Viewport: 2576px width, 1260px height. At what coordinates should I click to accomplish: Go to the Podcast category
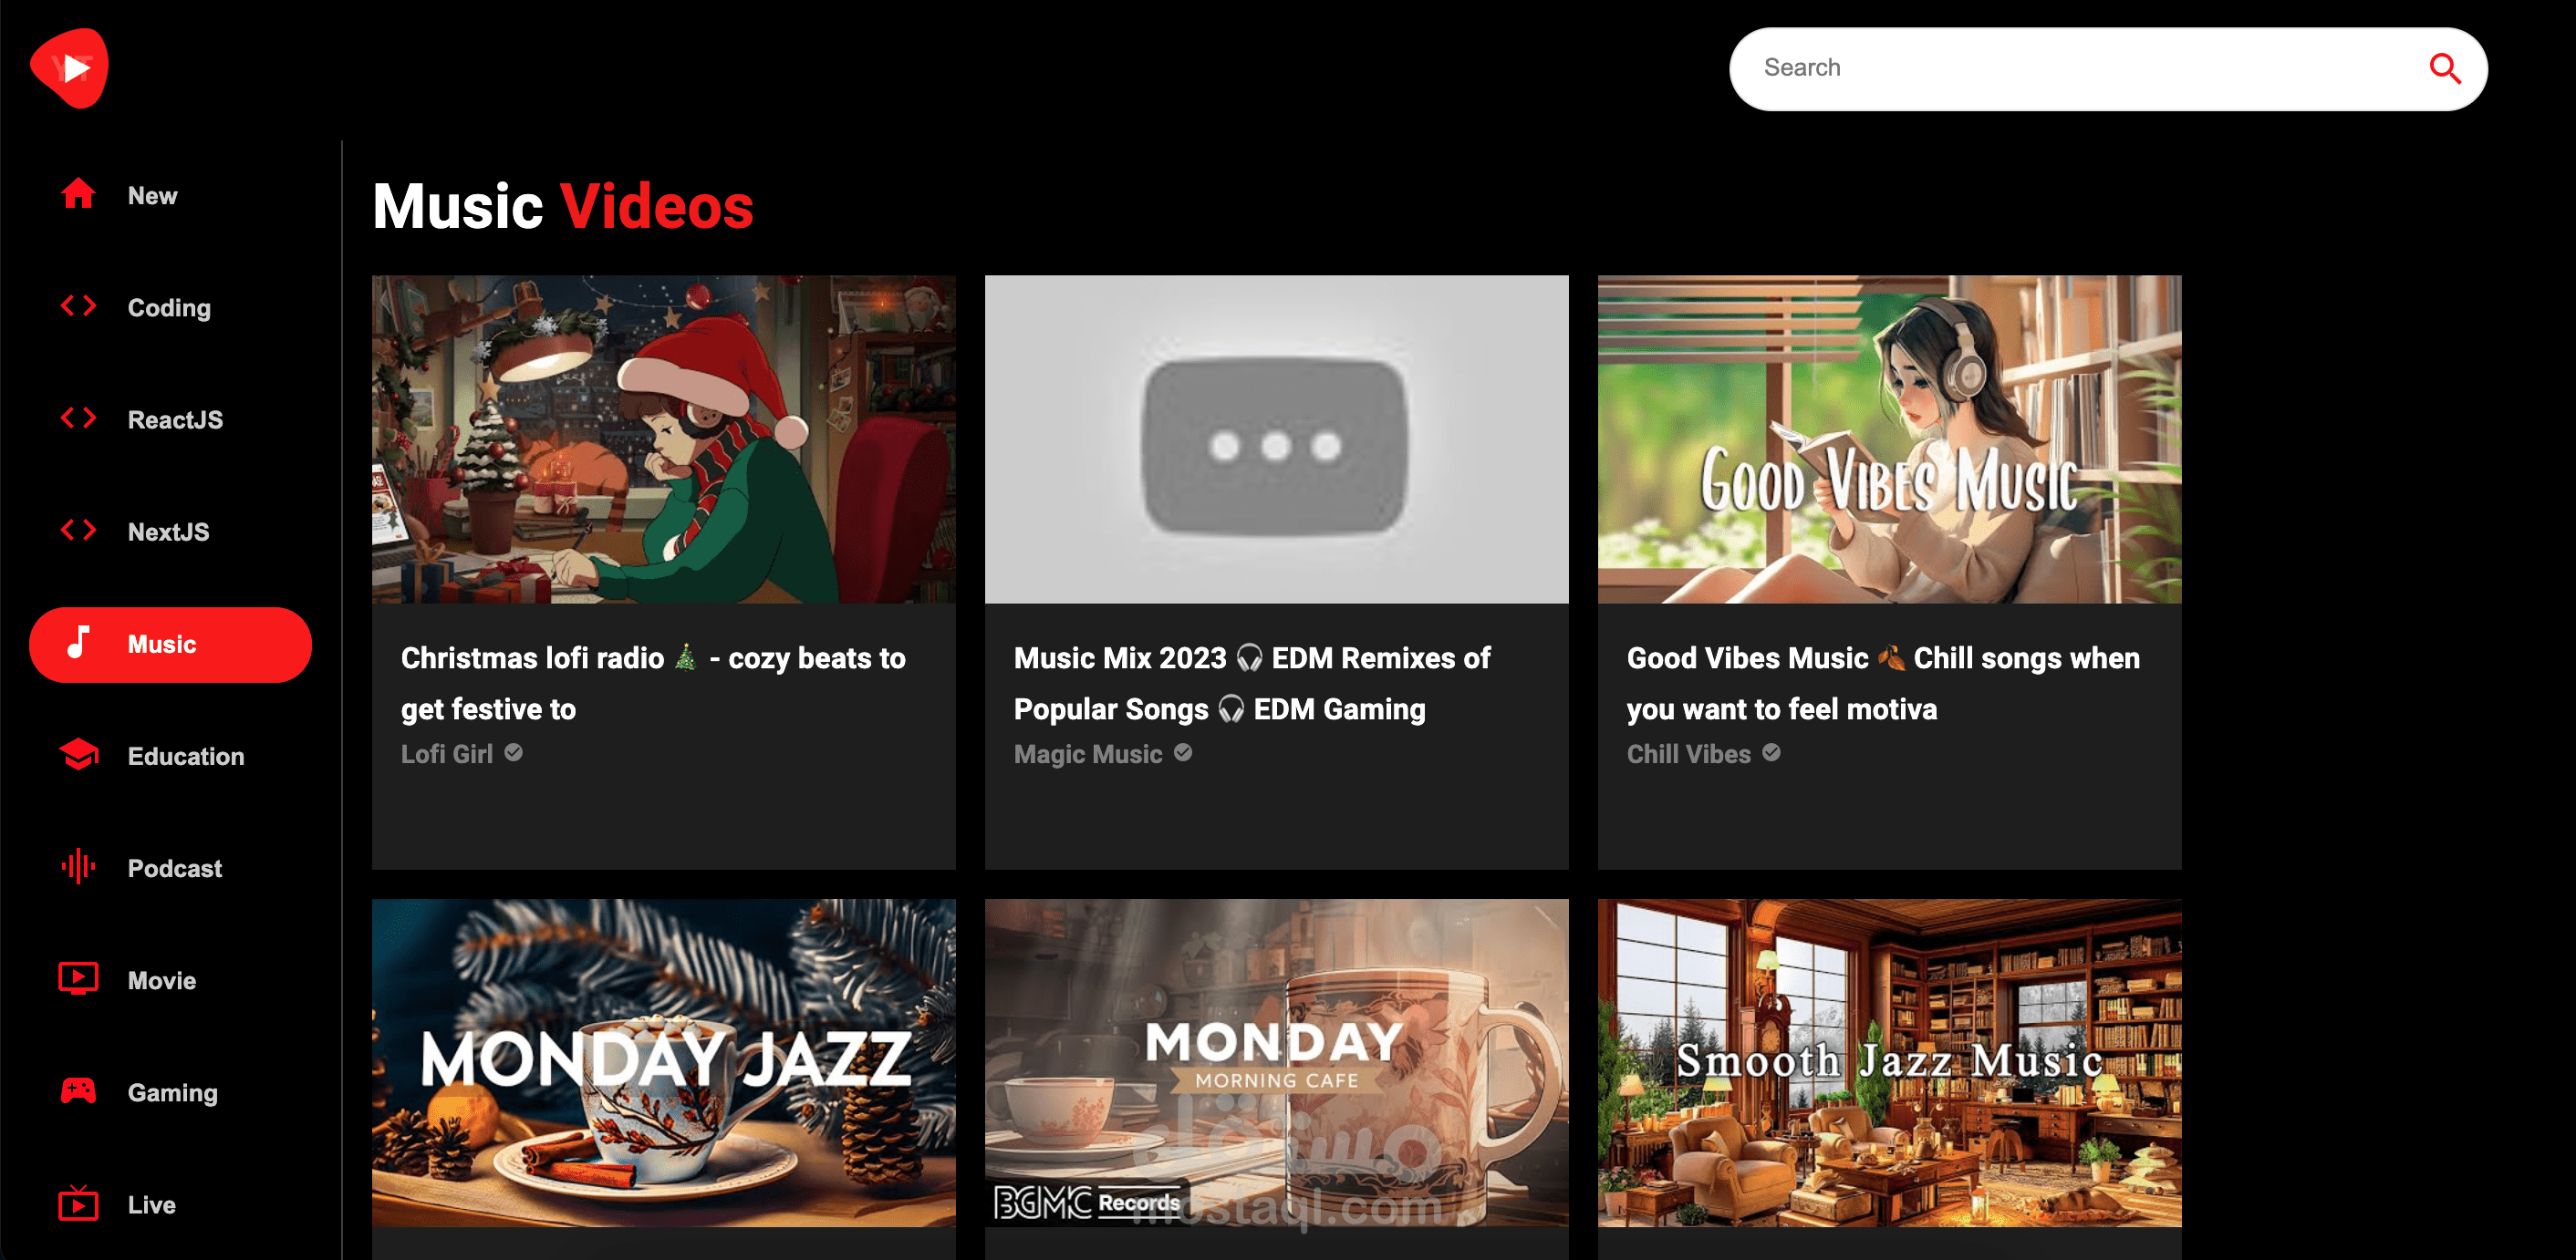[x=170, y=868]
